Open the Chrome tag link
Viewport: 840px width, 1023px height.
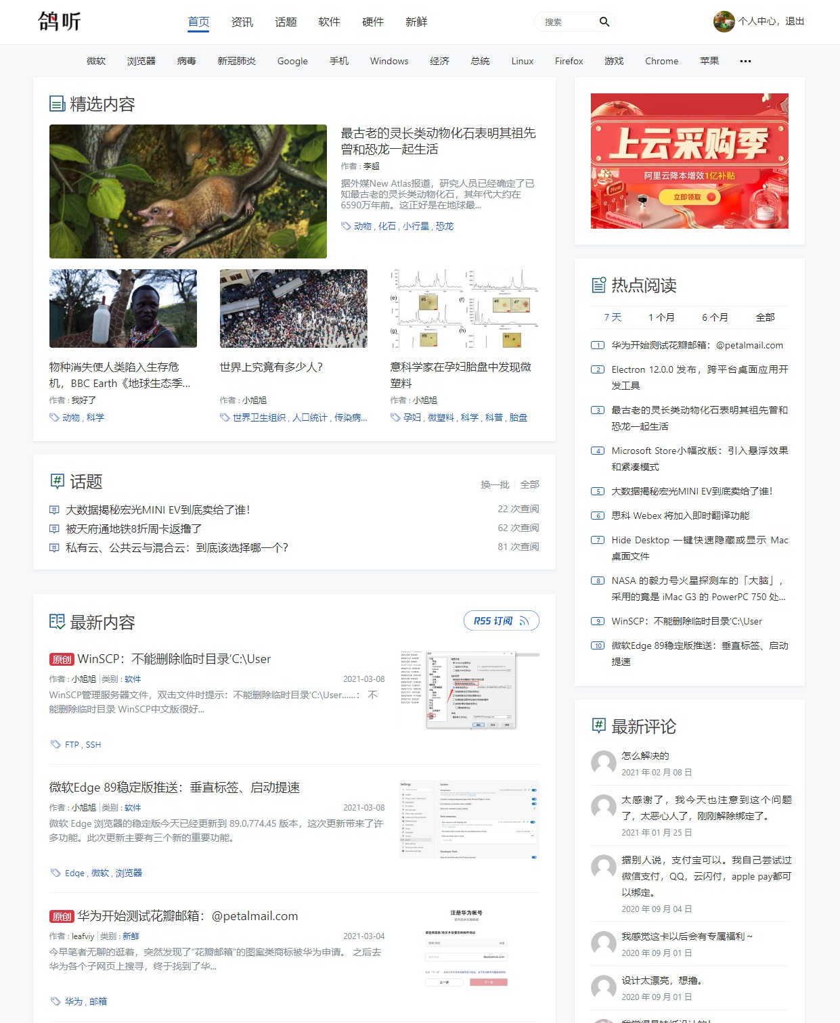tap(662, 61)
